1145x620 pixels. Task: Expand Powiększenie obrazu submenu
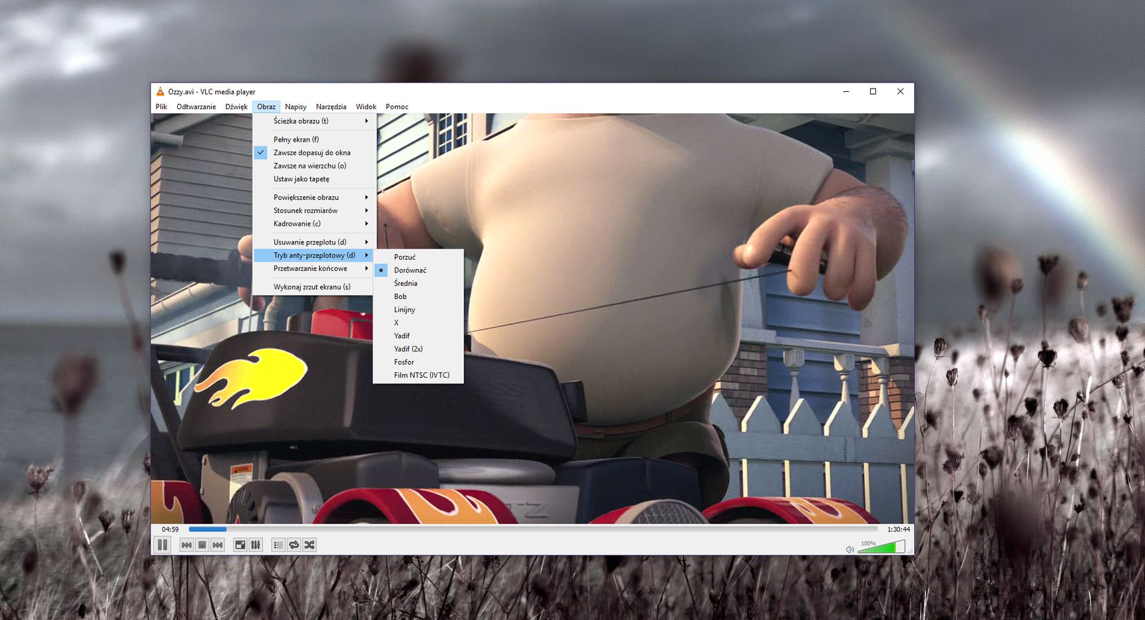314,197
